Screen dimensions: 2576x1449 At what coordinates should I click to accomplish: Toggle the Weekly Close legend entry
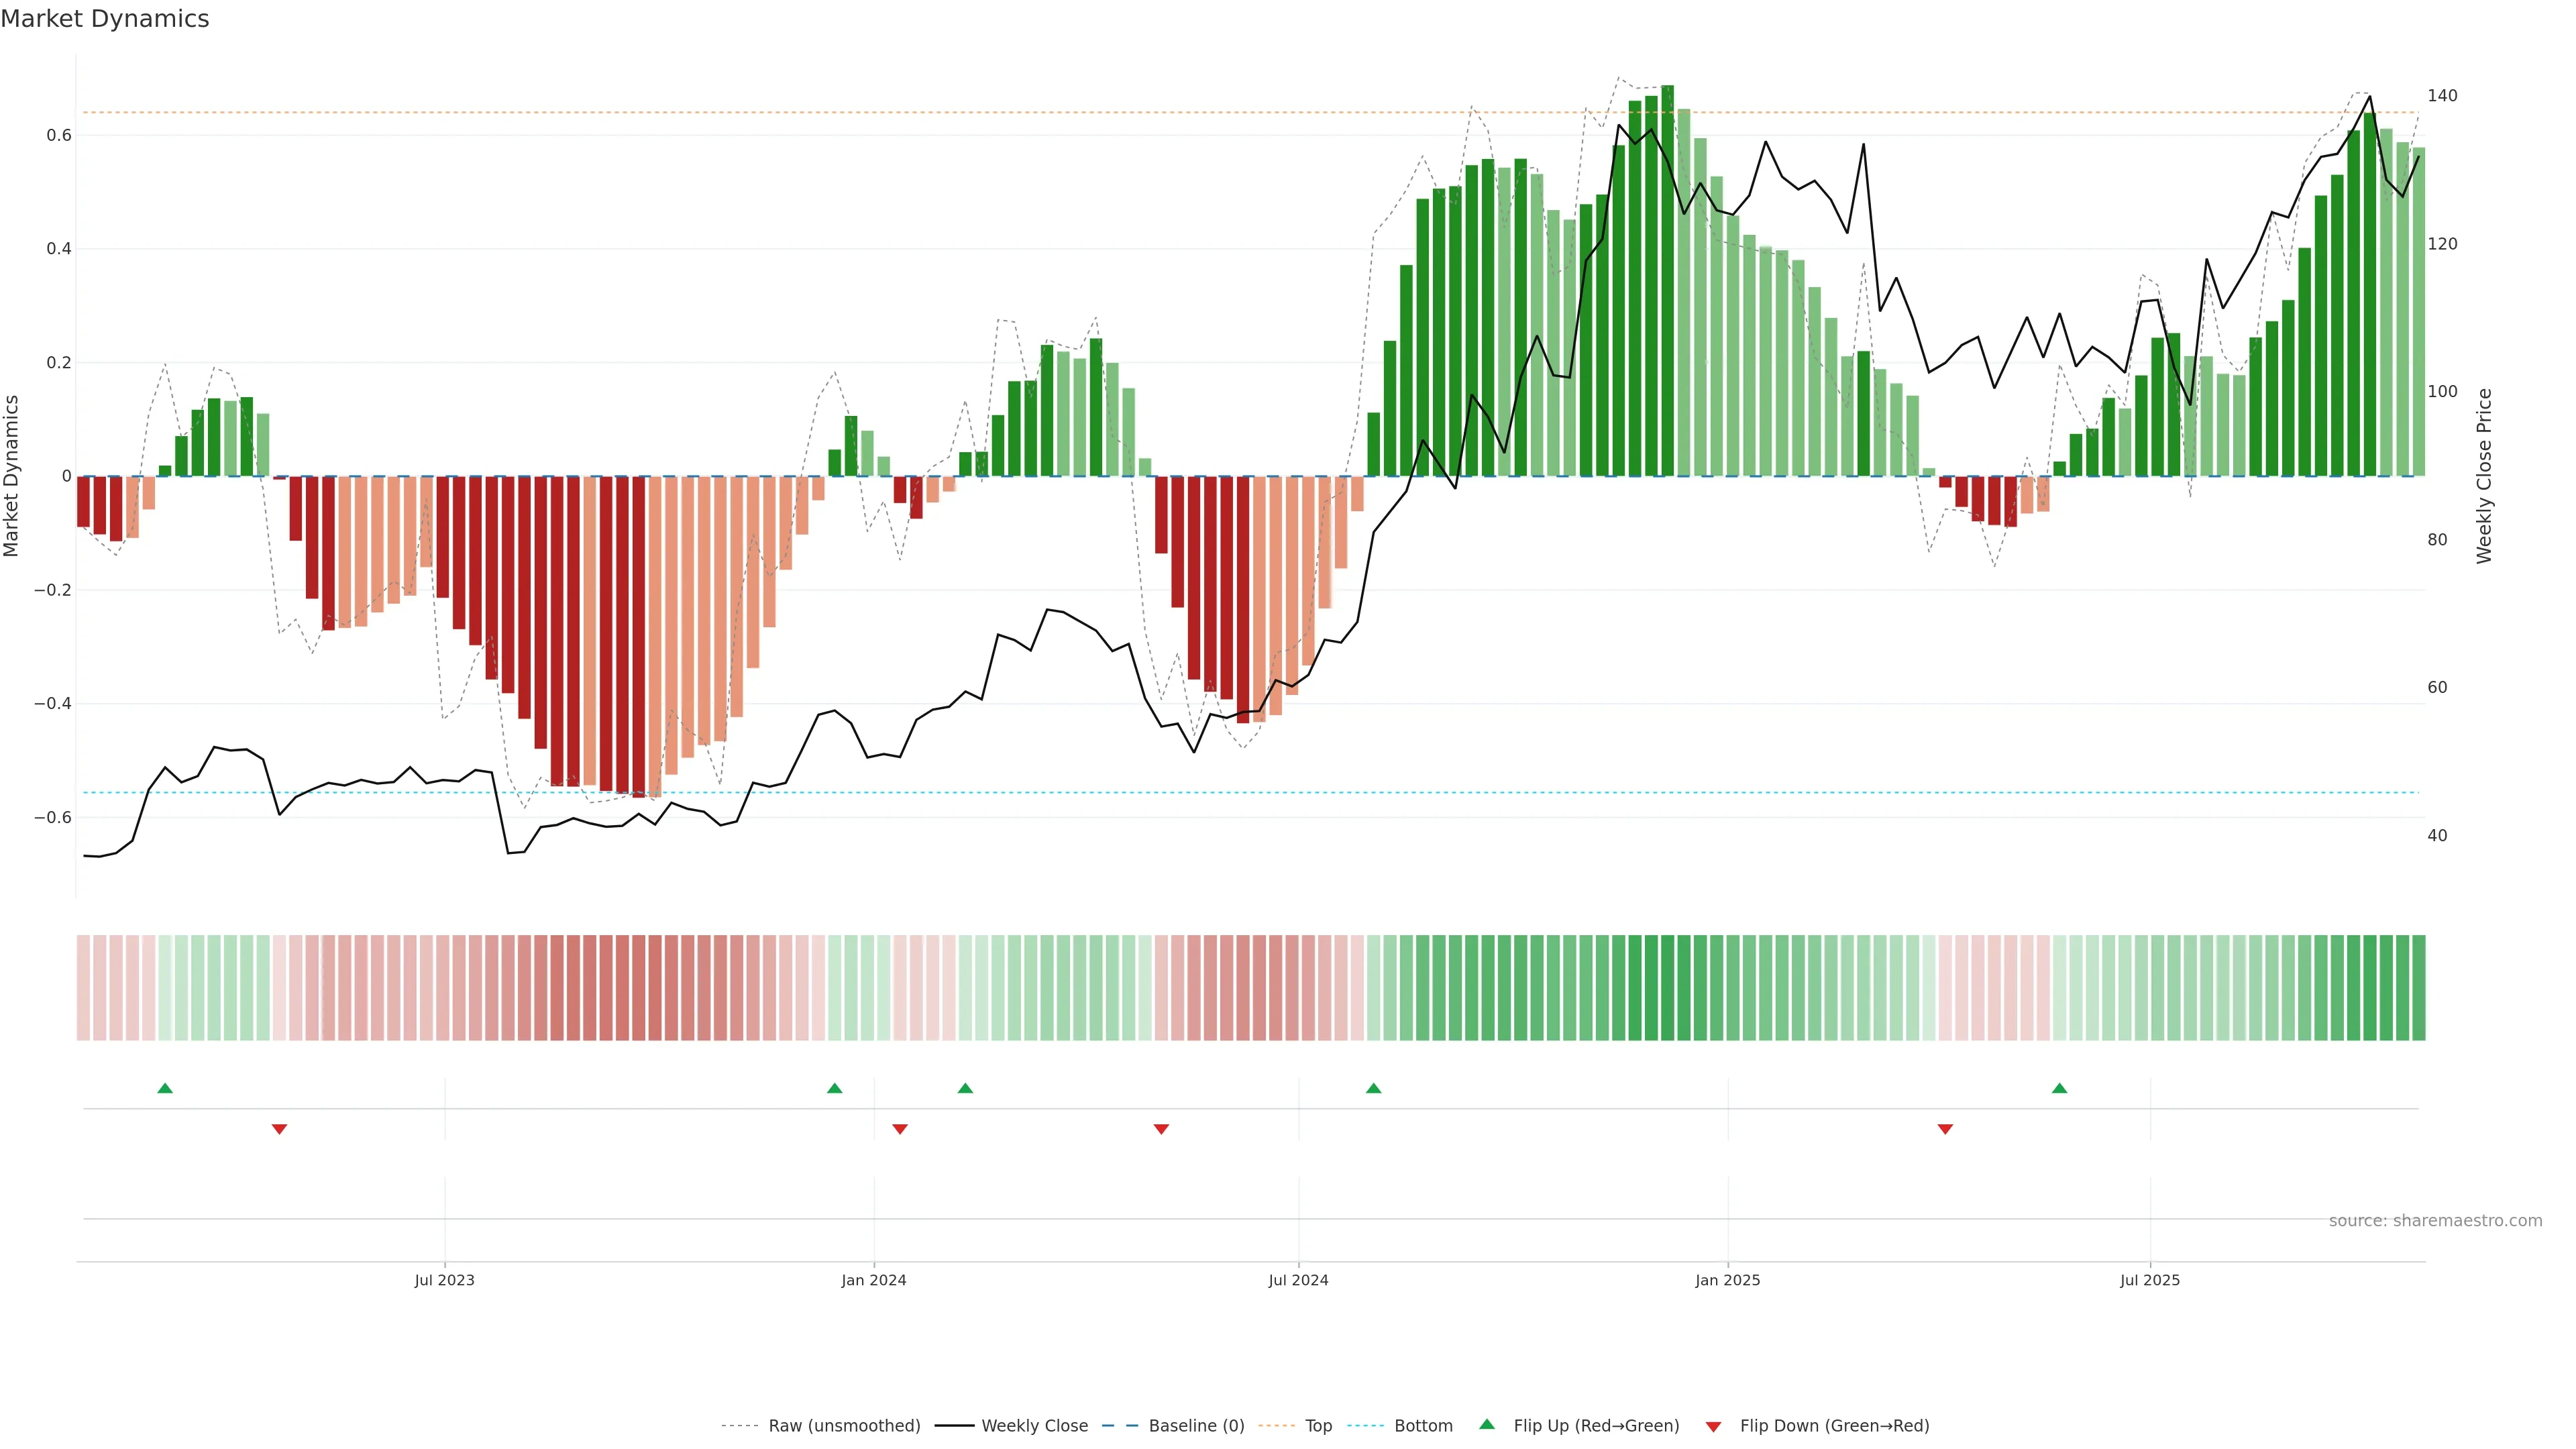click(1034, 1426)
